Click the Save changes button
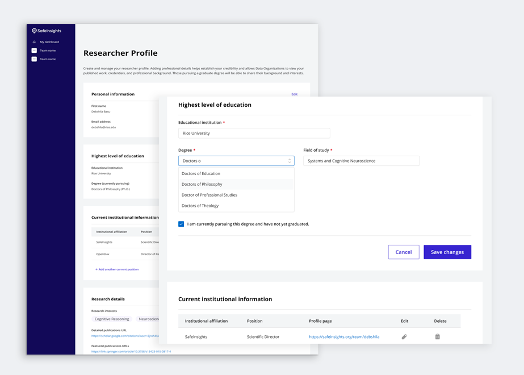 point(447,252)
